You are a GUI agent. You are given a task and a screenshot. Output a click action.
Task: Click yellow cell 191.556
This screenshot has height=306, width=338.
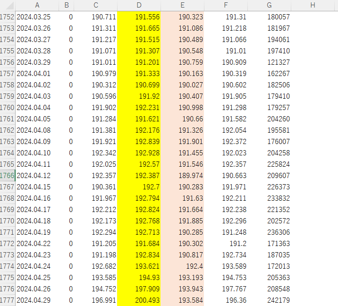[139, 17]
